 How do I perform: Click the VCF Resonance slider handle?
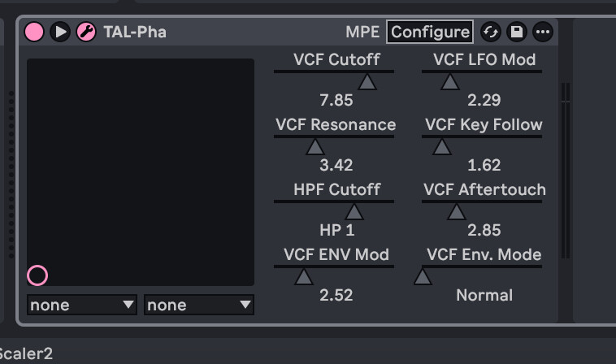(x=315, y=147)
